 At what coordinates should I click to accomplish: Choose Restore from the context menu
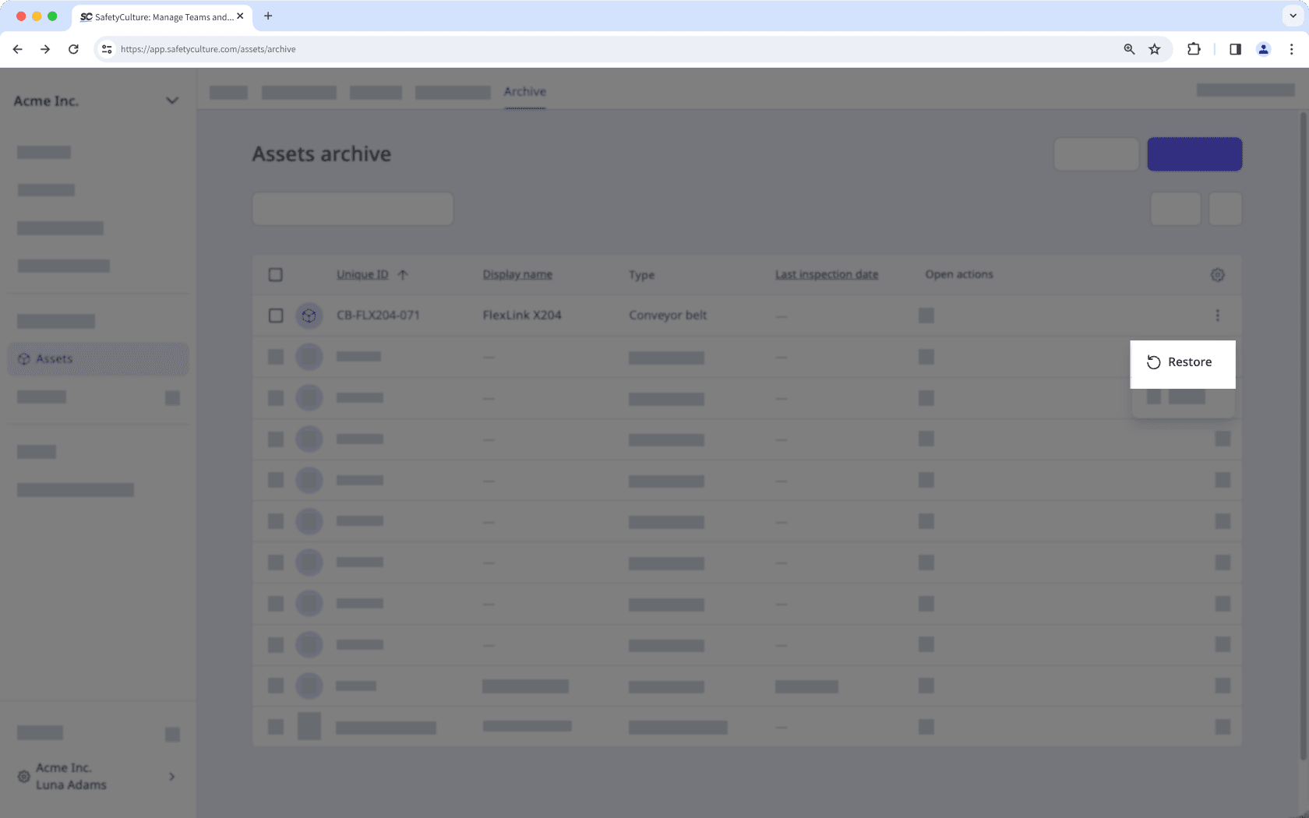point(1189,361)
